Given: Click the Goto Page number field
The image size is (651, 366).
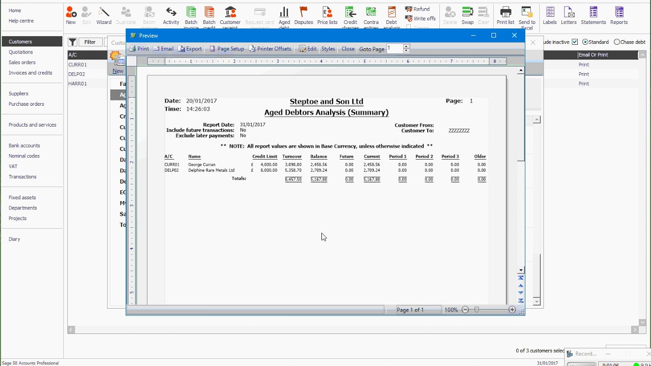Looking at the screenshot, I should point(395,49).
